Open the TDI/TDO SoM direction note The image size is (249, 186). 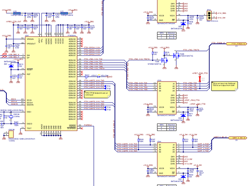click(224, 86)
